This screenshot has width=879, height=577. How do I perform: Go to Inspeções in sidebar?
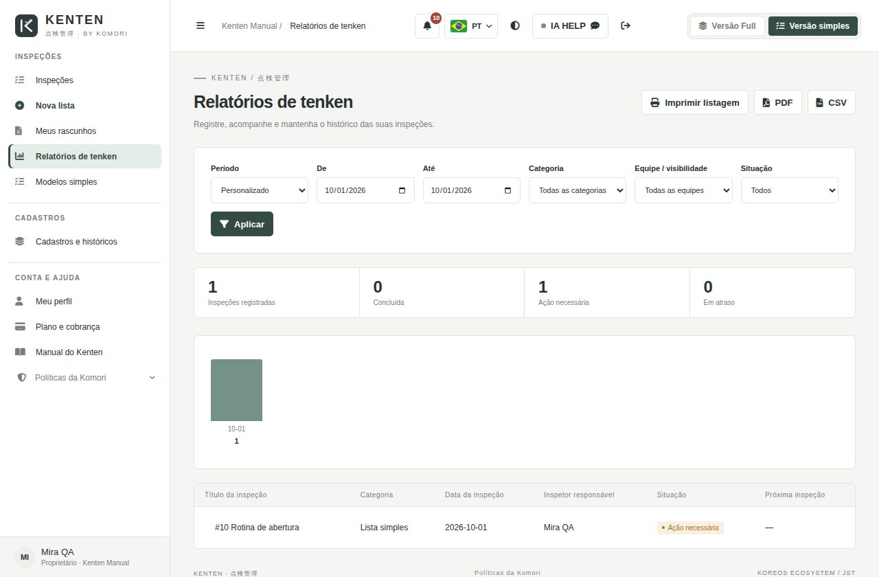pos(85,80)
